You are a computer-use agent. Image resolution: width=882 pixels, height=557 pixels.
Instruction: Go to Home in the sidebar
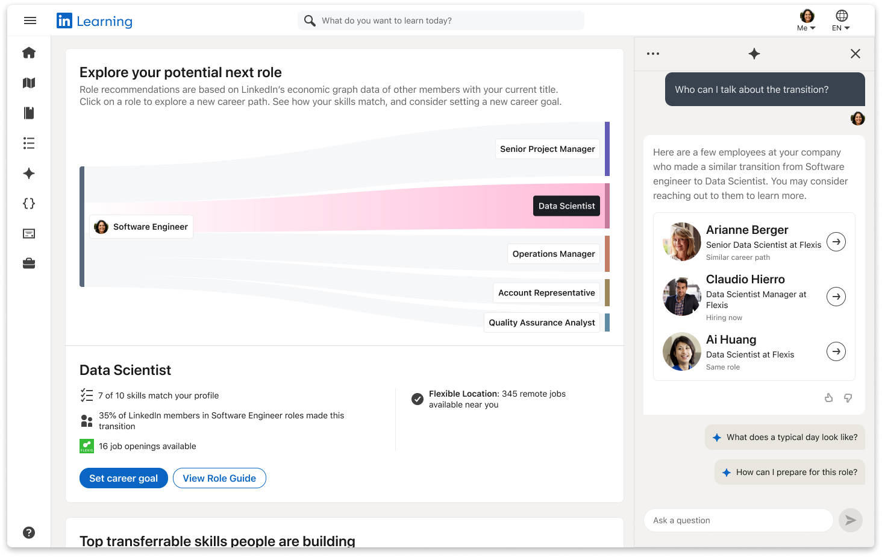29,53
